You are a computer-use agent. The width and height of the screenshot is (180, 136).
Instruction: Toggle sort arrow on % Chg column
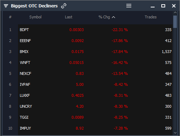point(113,17)
